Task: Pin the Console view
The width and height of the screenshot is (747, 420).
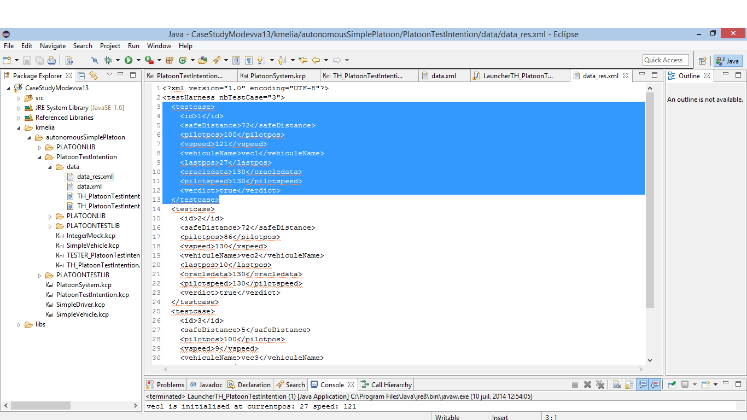Action: [672, 384]
